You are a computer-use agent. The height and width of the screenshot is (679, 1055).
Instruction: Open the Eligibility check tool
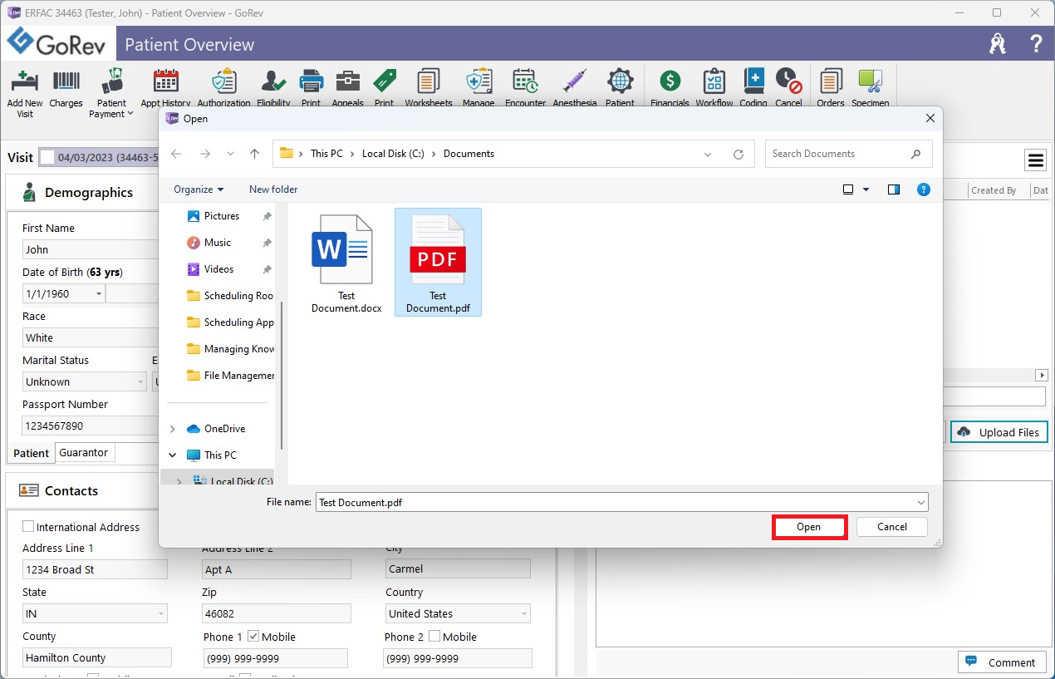[273, 88]
